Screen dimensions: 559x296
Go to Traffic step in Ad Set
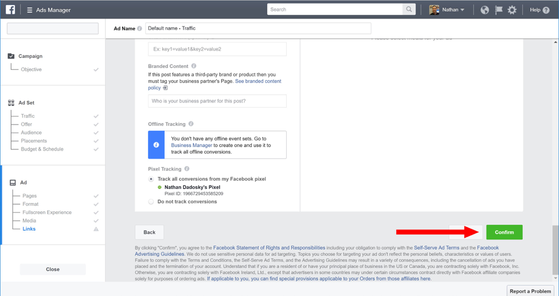(28, 116)
